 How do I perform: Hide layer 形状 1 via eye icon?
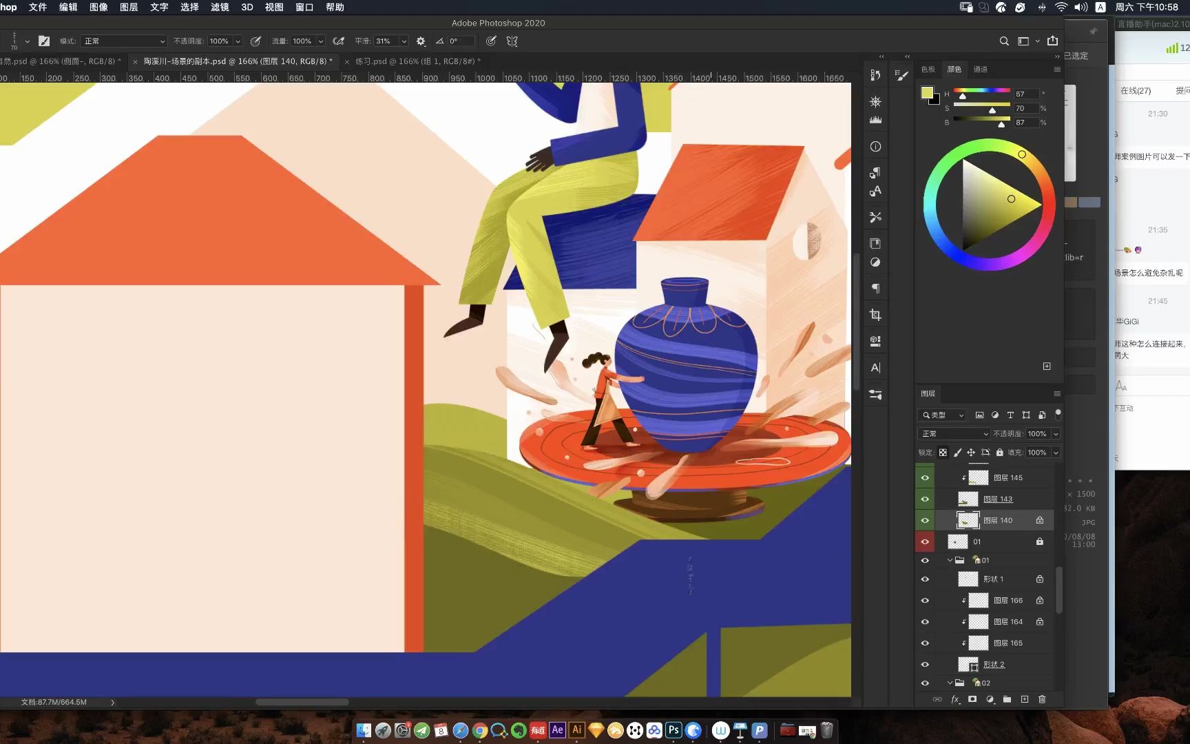pos(925,579)
